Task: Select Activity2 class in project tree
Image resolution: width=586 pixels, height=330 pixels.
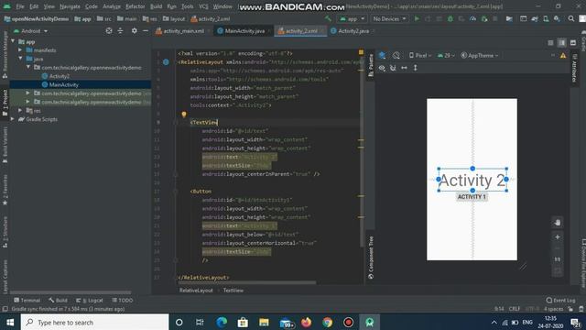Action: pyautogui.click(x=59, y=76)
